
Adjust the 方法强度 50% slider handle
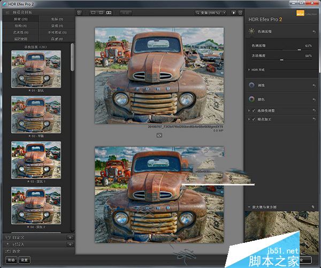tap(282, 60)
